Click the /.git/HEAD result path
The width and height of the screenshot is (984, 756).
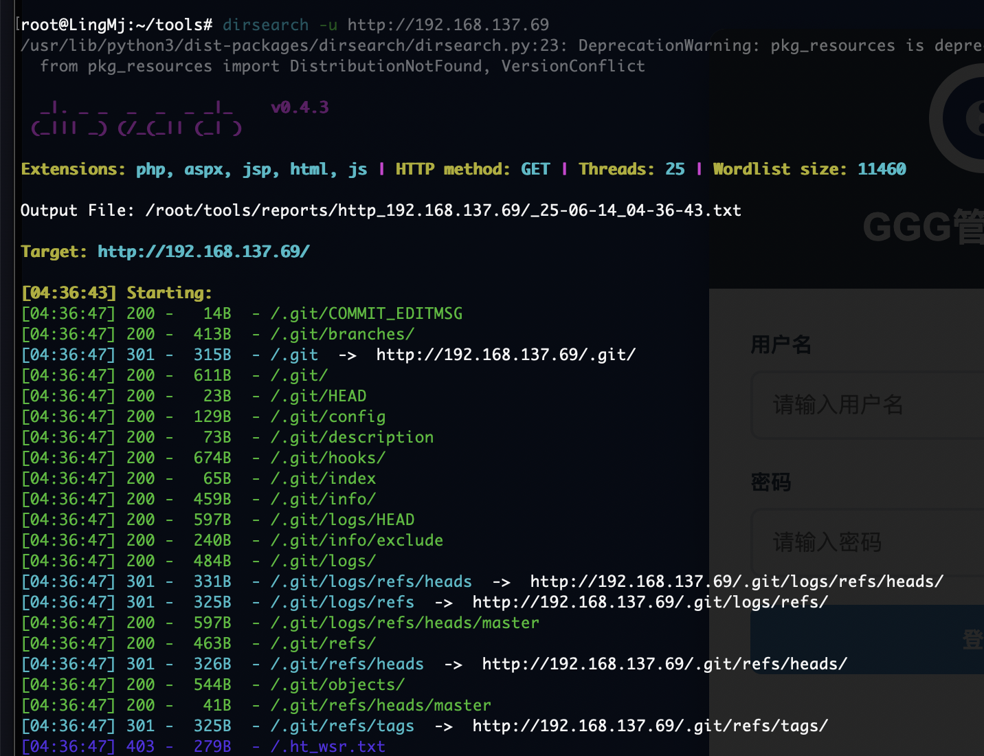point(318,396)
